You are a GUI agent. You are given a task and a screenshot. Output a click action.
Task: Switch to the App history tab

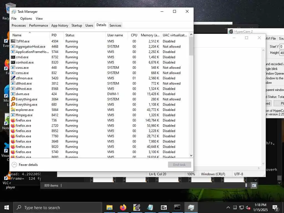(60, 25)
